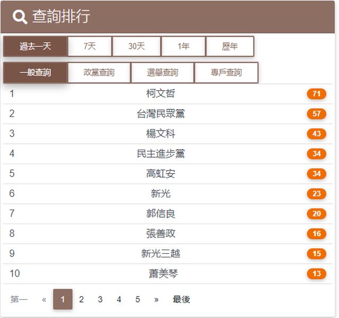Switch to the 政黨查詢 category
The image size is (339, 318).
pos(99,72)
